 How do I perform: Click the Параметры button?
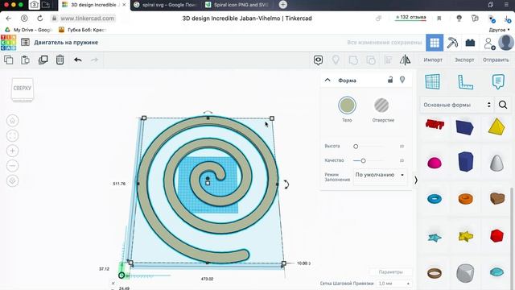click(390, 272)
